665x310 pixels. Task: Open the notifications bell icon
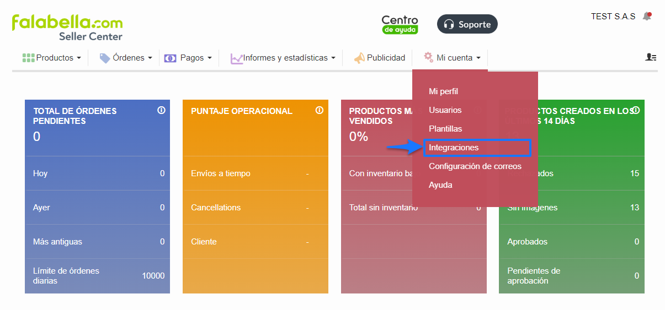click(647, 17)
